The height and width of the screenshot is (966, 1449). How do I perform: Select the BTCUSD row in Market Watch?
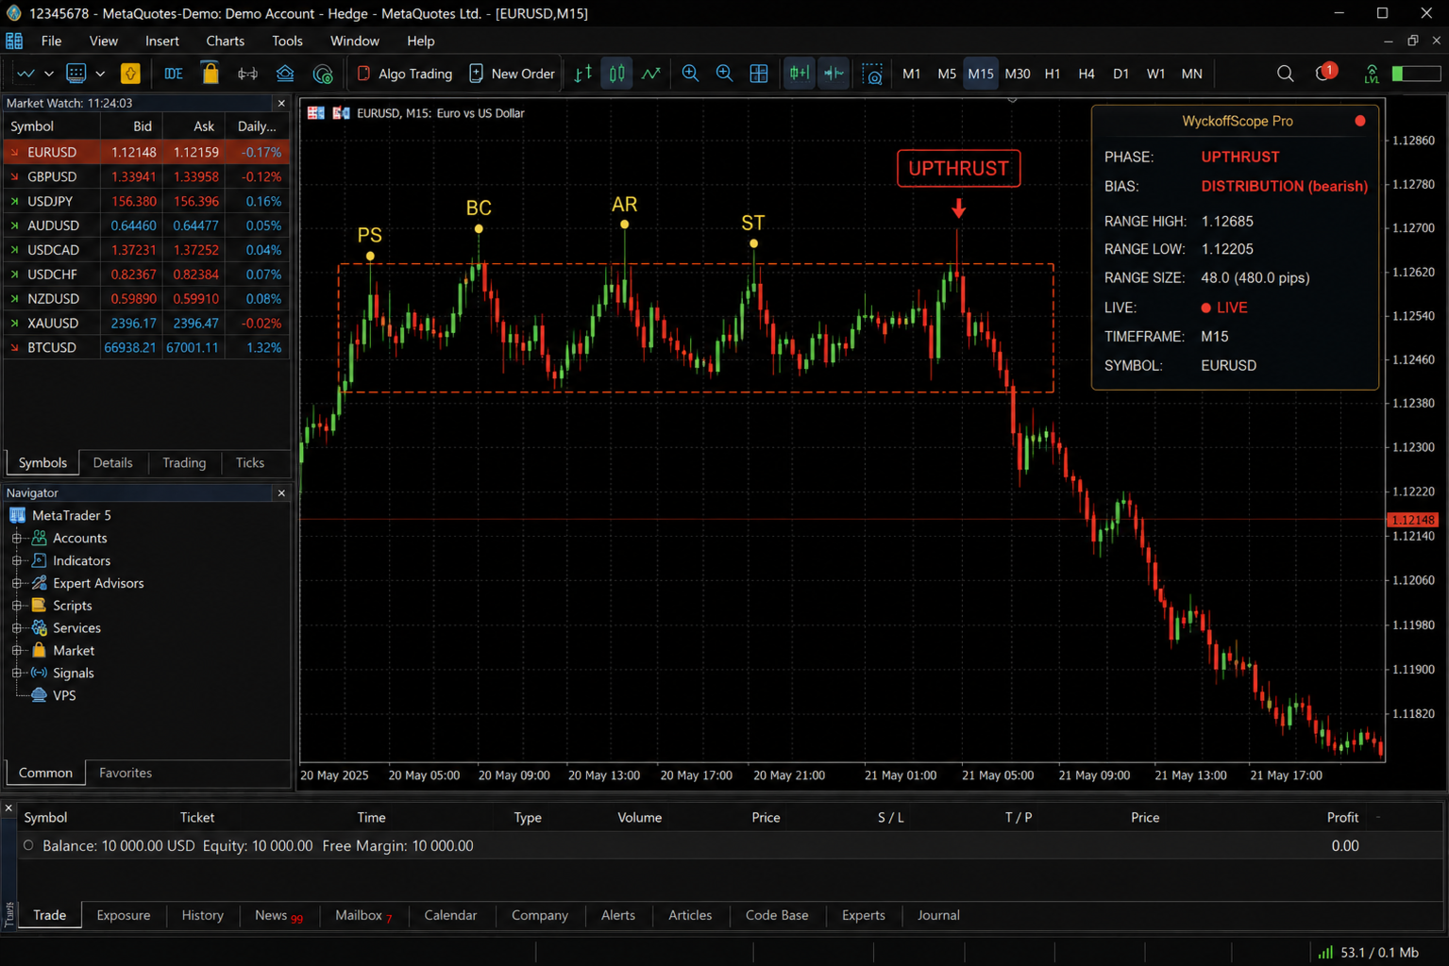click(x=146, y=347)
